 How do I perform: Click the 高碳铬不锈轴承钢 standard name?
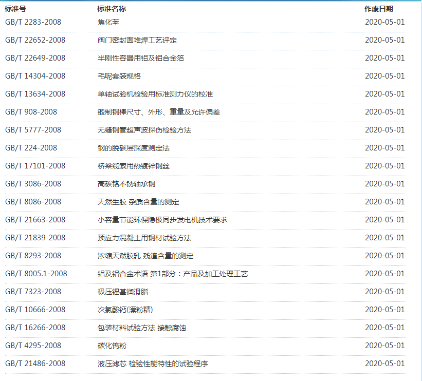pyautogui.click(x=126, y=184)
